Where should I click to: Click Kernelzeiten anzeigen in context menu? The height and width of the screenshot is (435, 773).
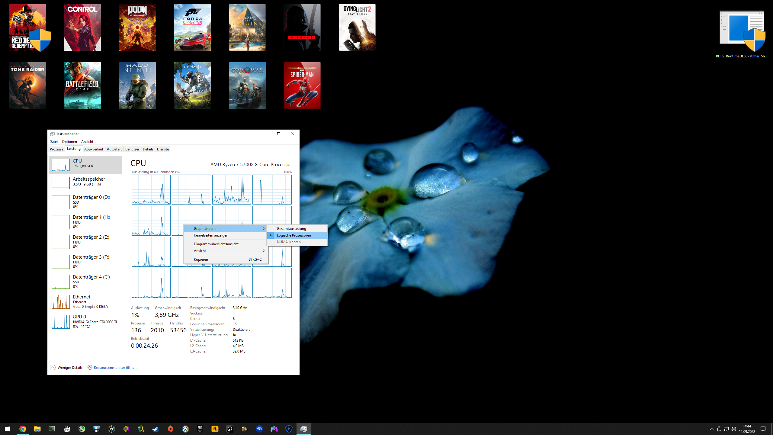tap(226, 235)
